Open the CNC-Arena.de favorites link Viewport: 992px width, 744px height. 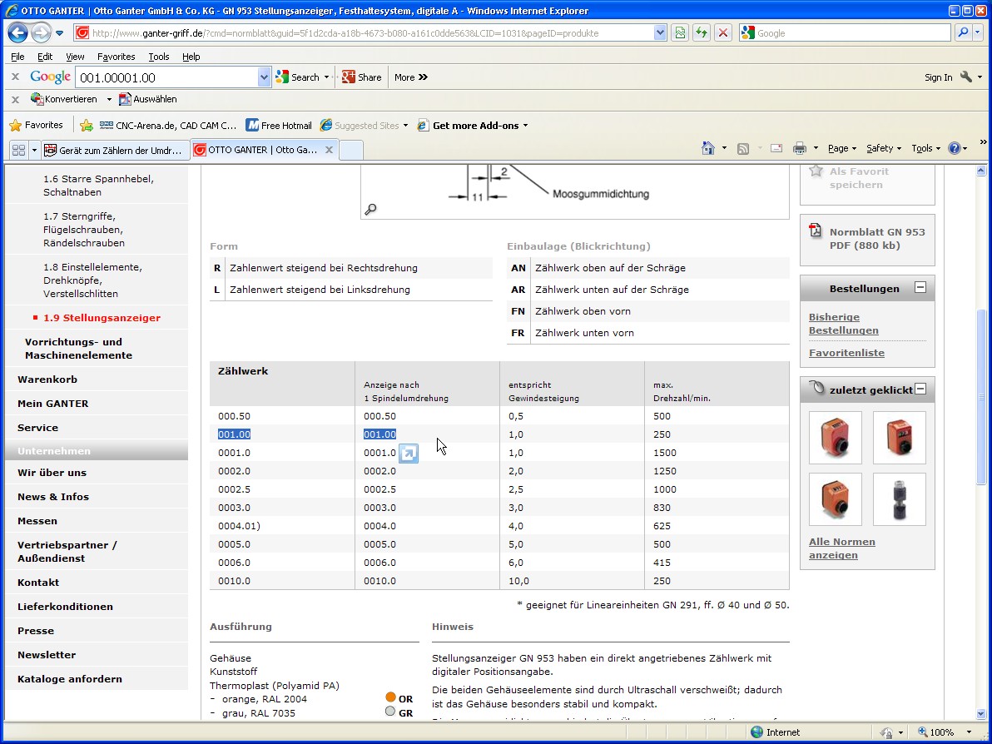[x=168, y=126]
